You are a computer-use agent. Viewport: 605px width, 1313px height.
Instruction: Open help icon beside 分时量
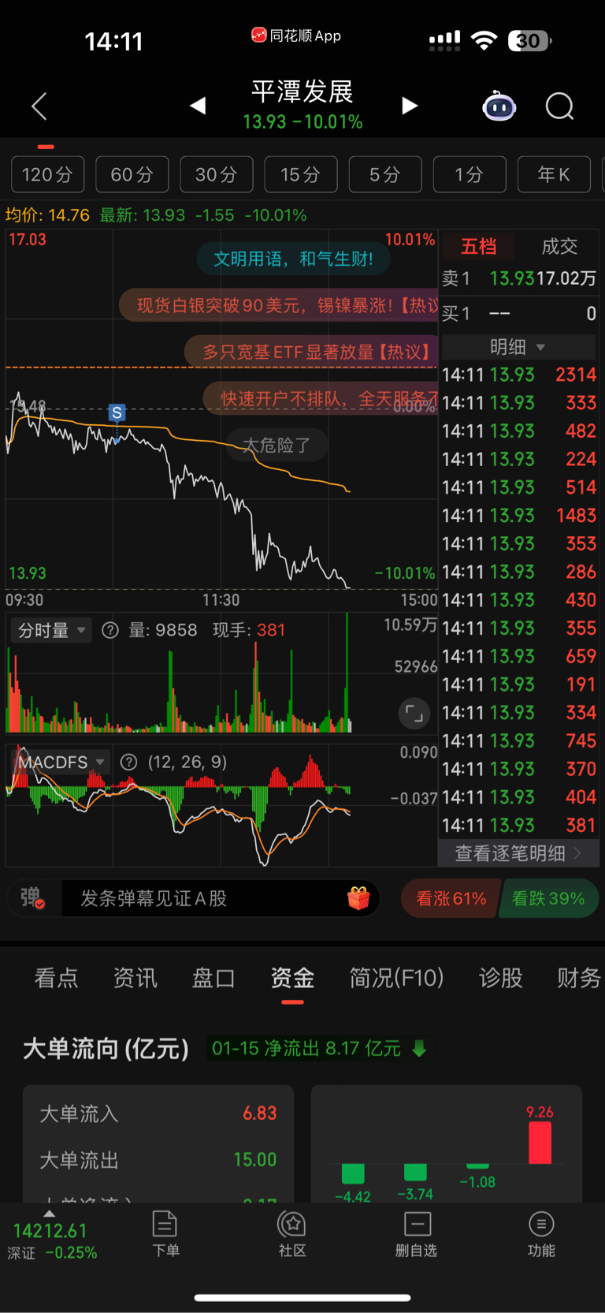pos(110,630)
